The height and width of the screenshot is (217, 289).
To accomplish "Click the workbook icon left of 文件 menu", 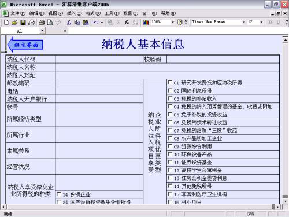I will (x=5, y=13).
